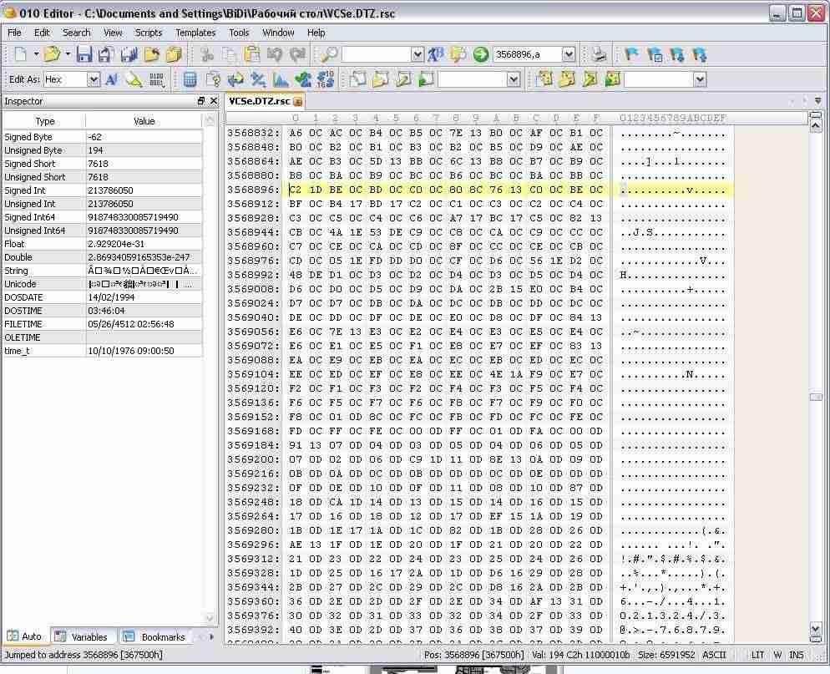830x674 pixels.
Task: Toggle LIT endian indicator in status bar
Action: (x=757, y=656)
